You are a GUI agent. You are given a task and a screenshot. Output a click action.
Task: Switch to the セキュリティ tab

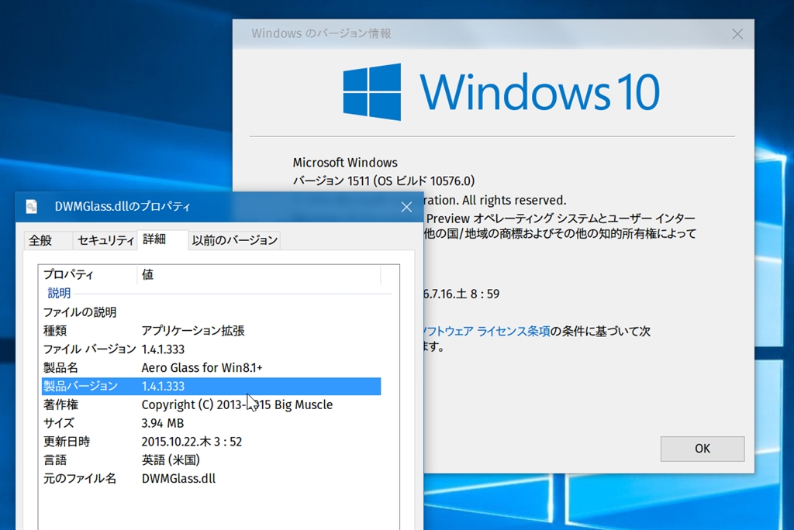point(105,240)
